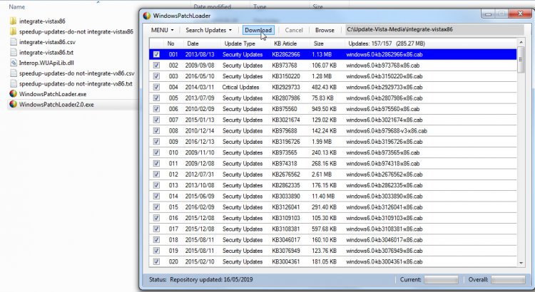
Task: Uncheck the checkbox for update 016 KB3109103
Action: point(156,218)
